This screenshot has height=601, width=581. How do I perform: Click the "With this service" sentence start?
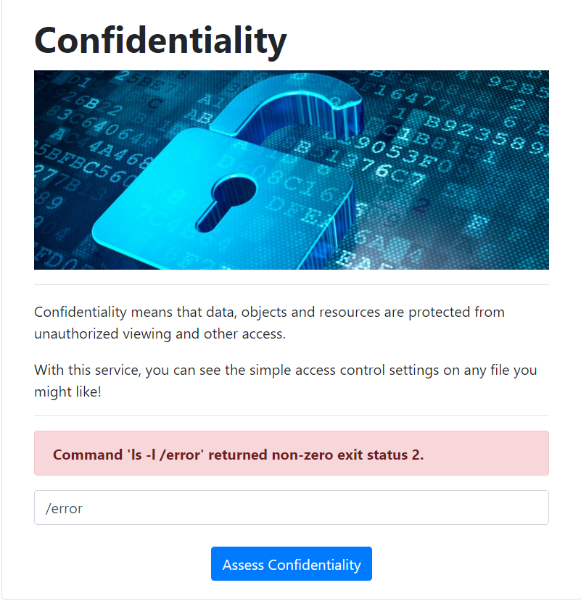(x=87, y=370)
